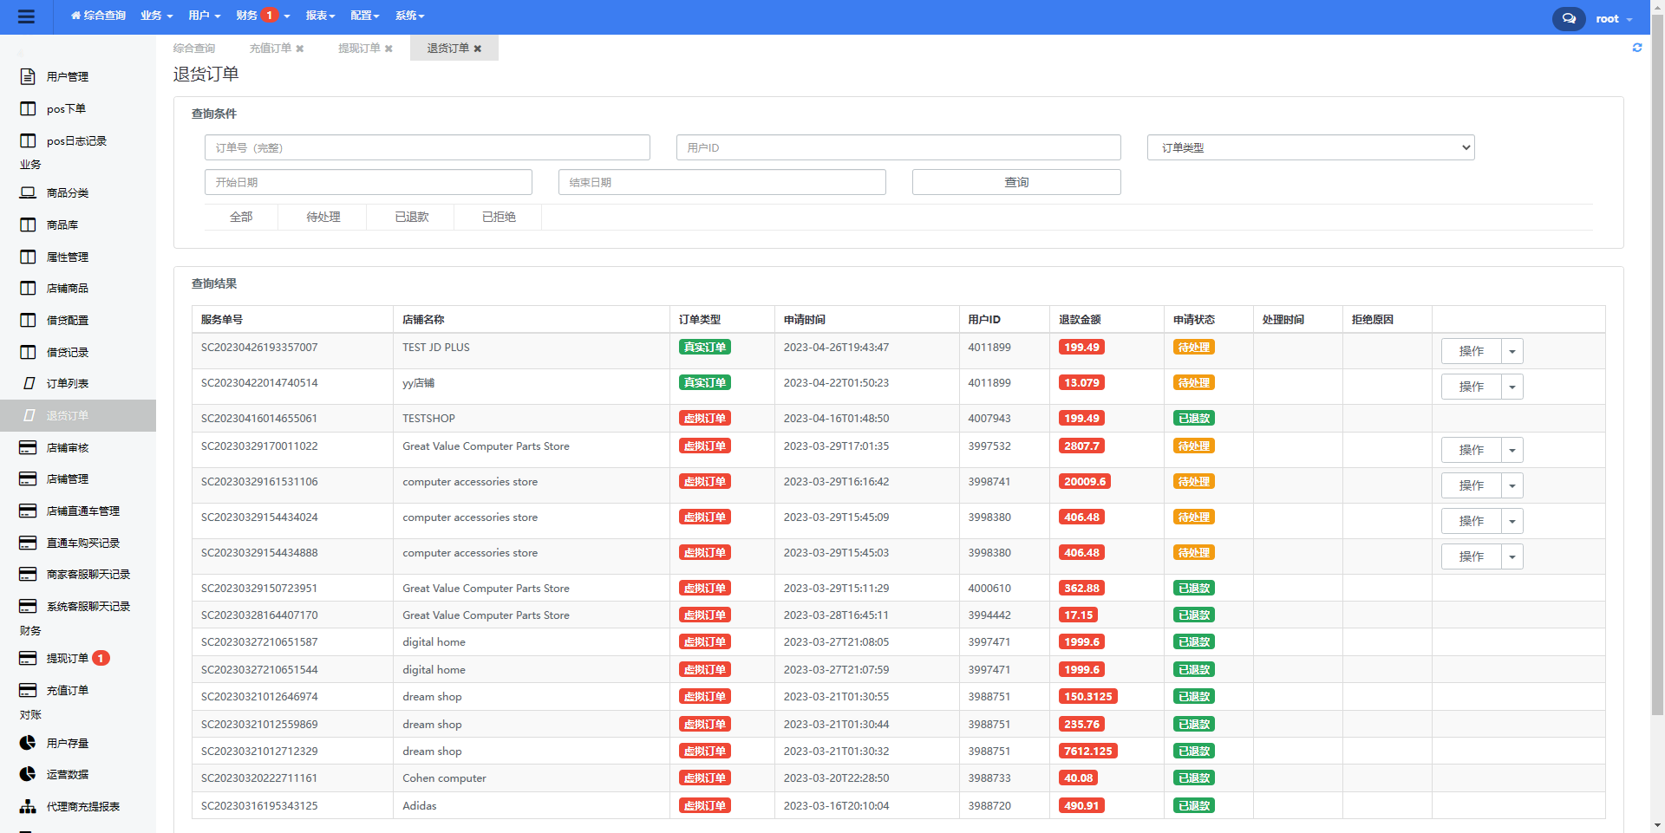This screenshot has width=1665, height=833.
Task: Switch to the 提现订单 page tab
Action: coord(359,49)
